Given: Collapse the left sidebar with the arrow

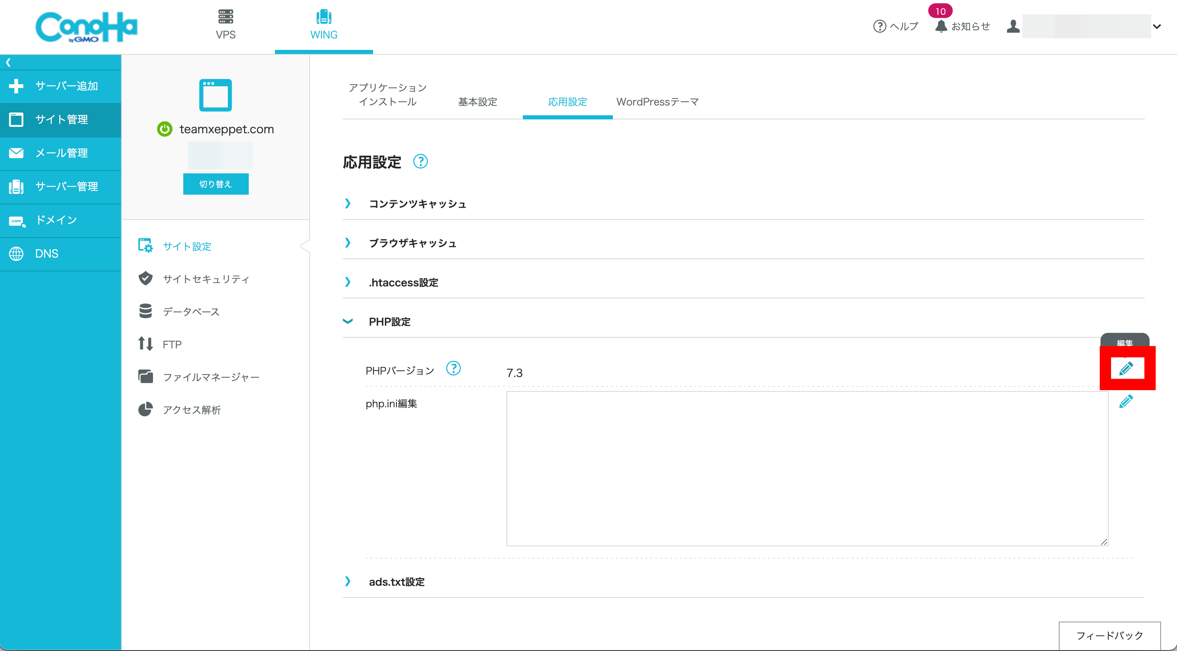Looking at the screenshot, I should pyautogui.click(x=8, y=62).
